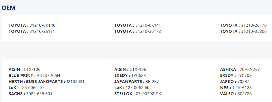This screenshot has height=102, width=272.
Task: Click NPS T210A128 reference
Action: pos(236,88)
